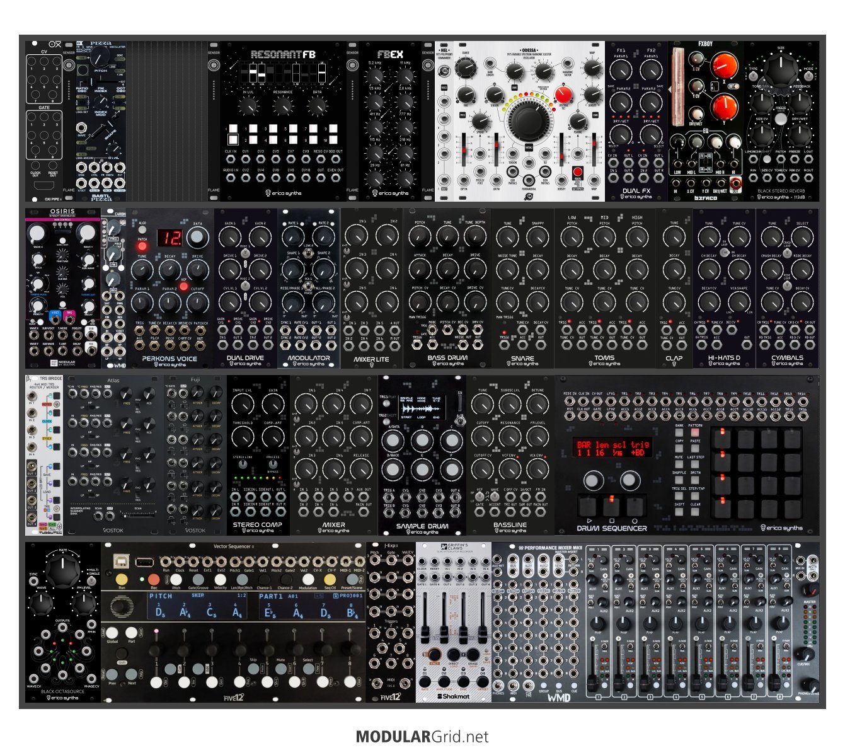Click the Next button on Vector Sequencer
The width and height of the screenshot is (845, 750).
pyautogui.click(x=131, y=674)
